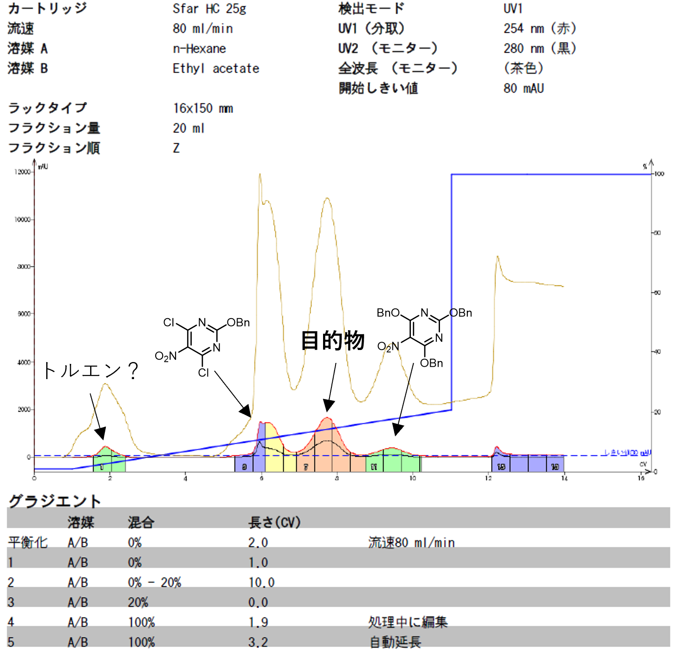
Task: Click the 'UV1' detection mode value
Action: [513, 9]
